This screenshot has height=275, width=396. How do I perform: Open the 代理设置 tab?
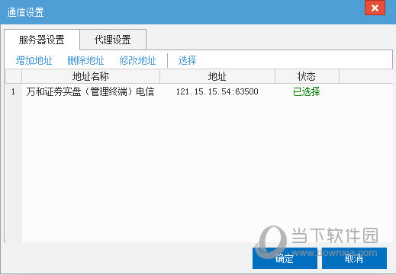pos(113,40)
